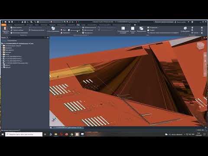Open the Windows notification center icon
Image resolution: width=208 pixels, height=156 pixels.
[x=205, y=134]
